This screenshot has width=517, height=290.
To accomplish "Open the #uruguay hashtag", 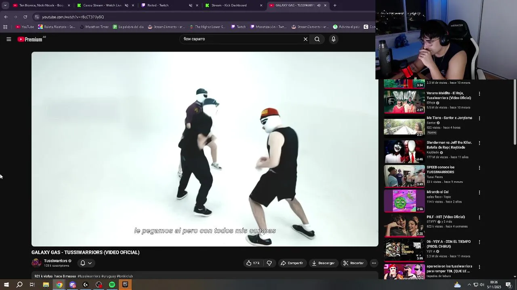I will tap(109, 276).
